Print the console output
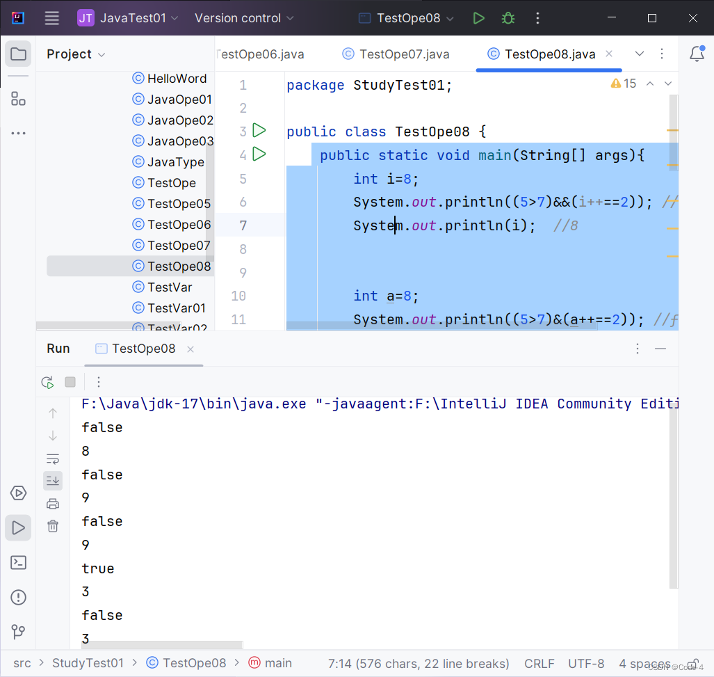Screen dimensions: 714x677 pyautogui.click(x=53, y=504)
